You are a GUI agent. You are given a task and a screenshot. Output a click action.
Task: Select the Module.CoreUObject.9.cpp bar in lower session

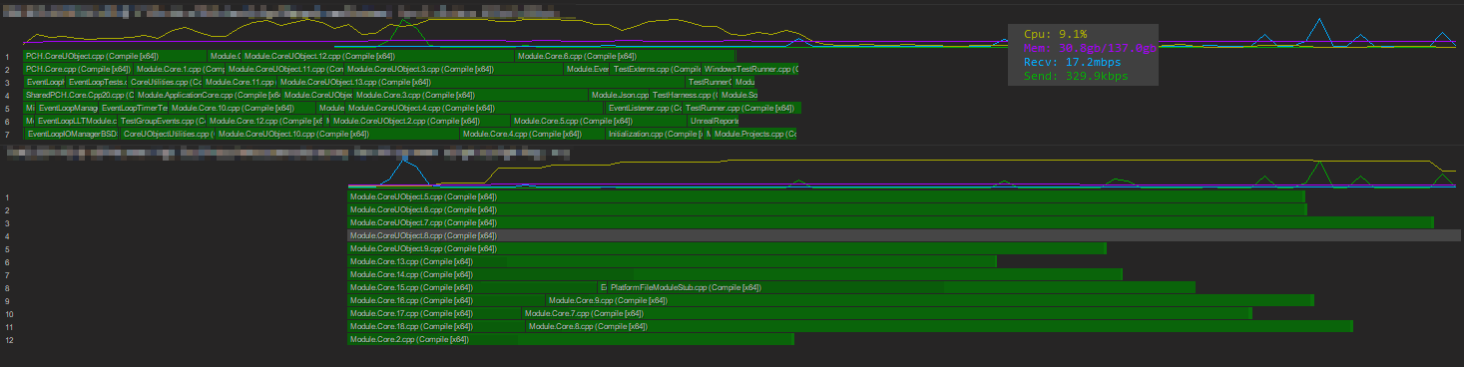click(x=727, y=248)
